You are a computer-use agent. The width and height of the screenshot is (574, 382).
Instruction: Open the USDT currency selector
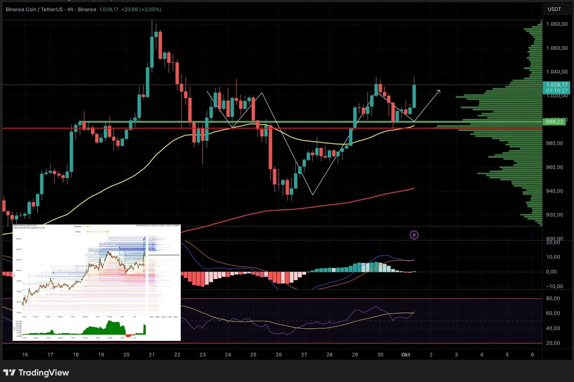click(556, 9)
